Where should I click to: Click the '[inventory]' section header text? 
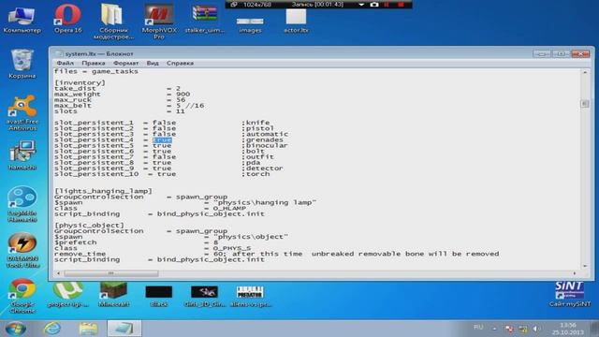click(80, 83)
